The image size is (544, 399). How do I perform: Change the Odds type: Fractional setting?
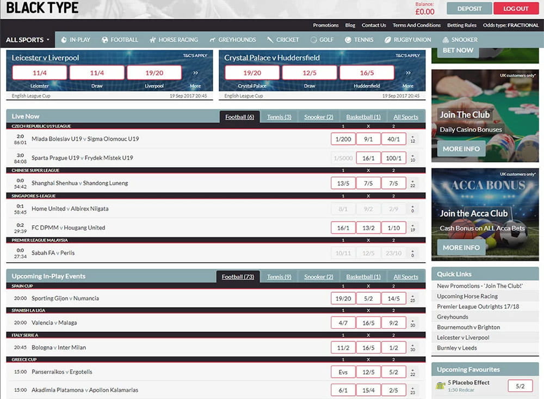tap(511, 25)
